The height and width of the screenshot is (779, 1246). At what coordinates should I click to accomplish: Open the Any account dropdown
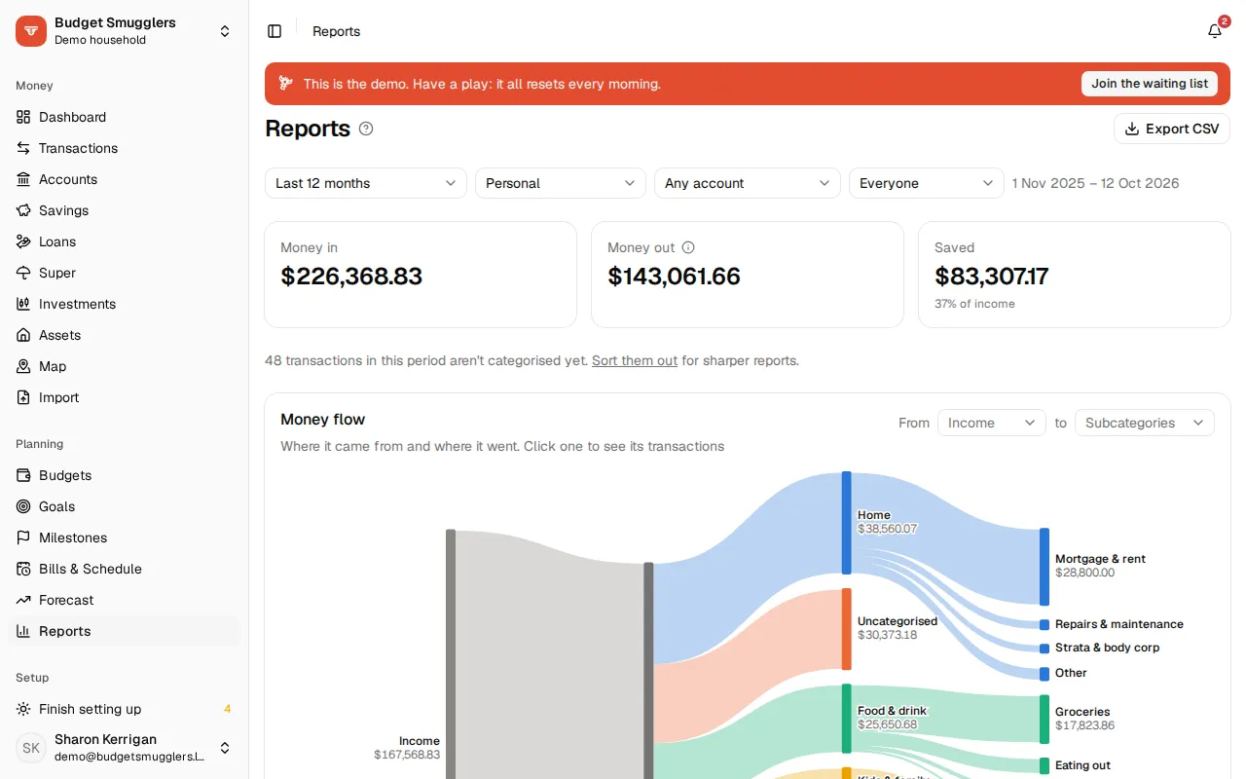click(x=748, y=183)
